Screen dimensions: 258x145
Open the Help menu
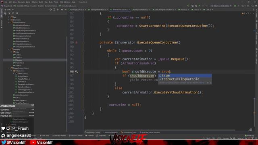[x=73, y=2]
